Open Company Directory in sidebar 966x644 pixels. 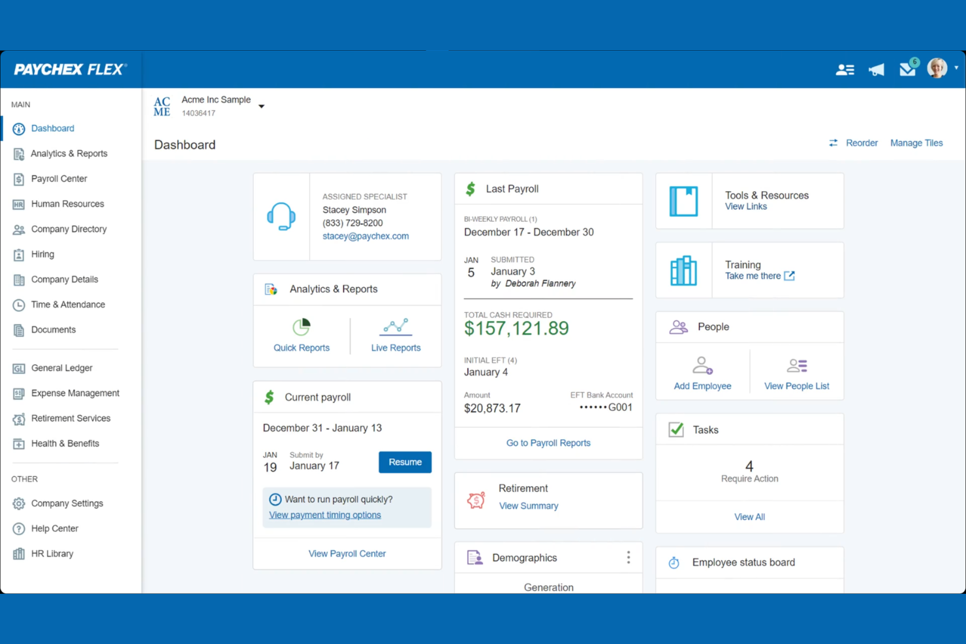tap(70, 229)
